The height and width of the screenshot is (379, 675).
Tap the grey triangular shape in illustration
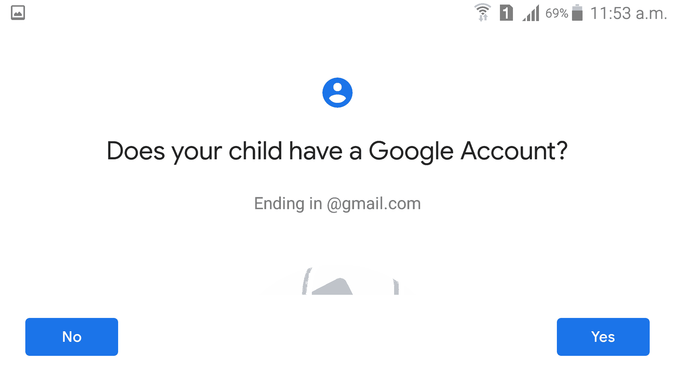[x=332, y=287]
